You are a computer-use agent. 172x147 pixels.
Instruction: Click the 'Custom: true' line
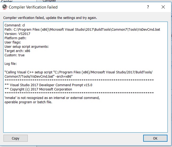14,55
